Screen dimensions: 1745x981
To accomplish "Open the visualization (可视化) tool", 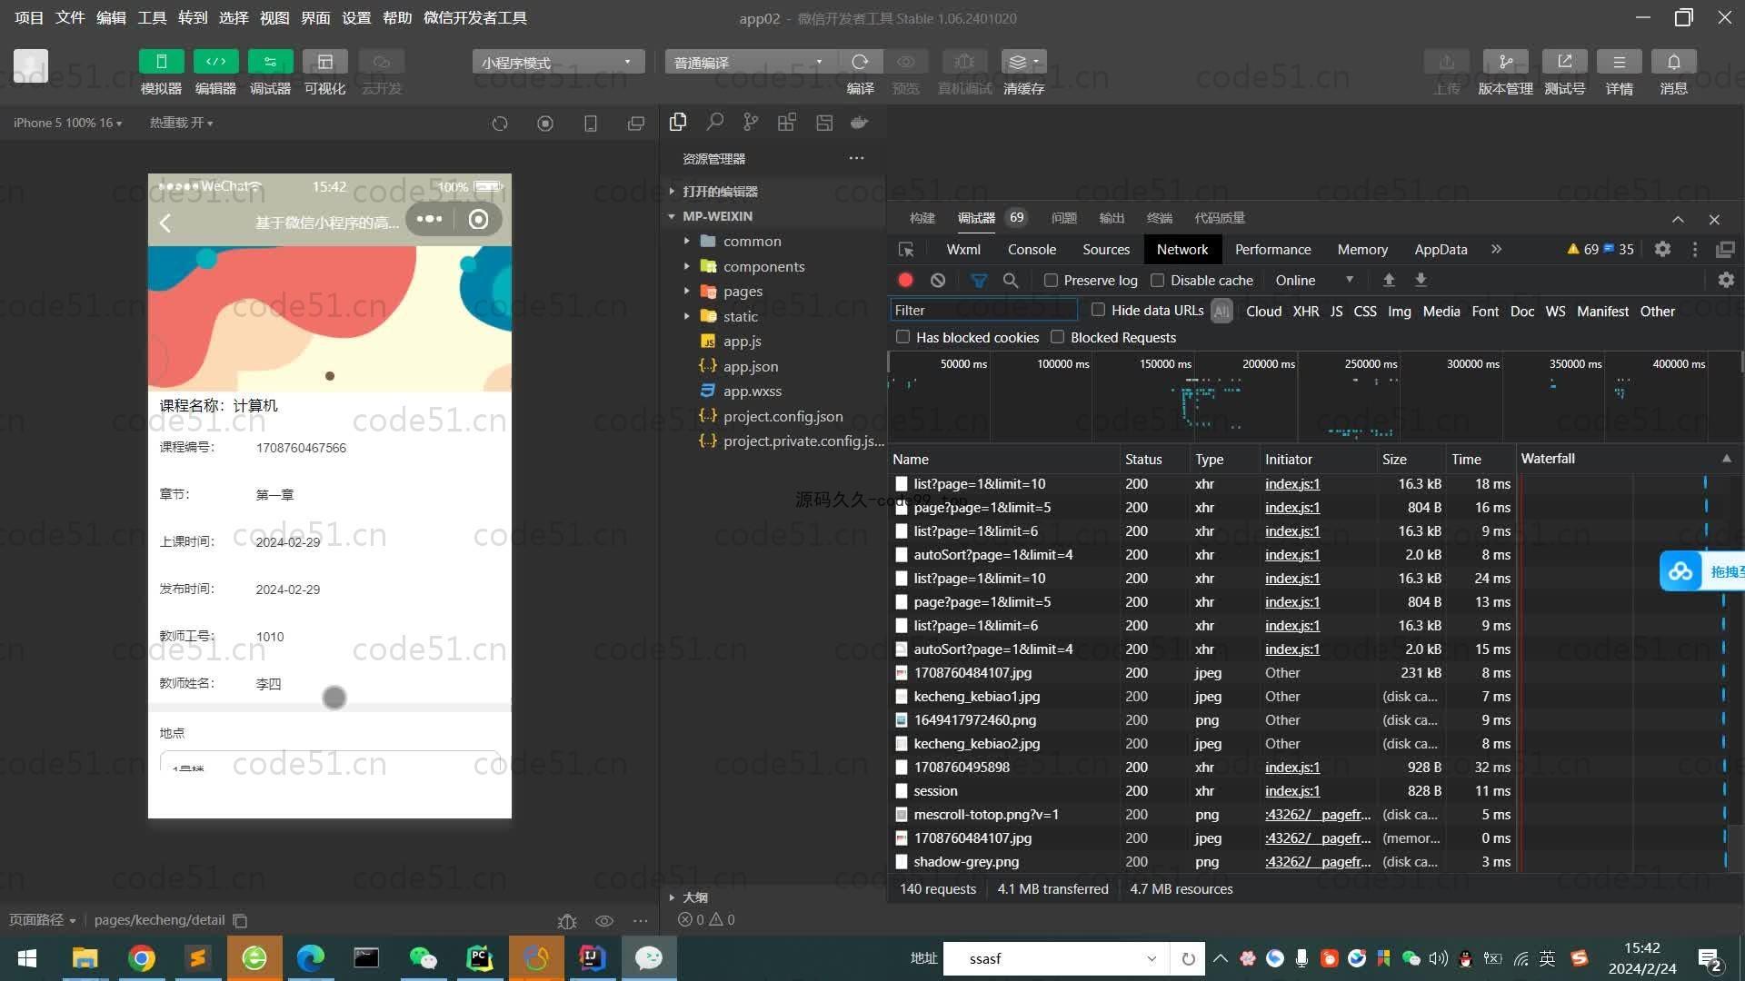I will pos(324,62).
